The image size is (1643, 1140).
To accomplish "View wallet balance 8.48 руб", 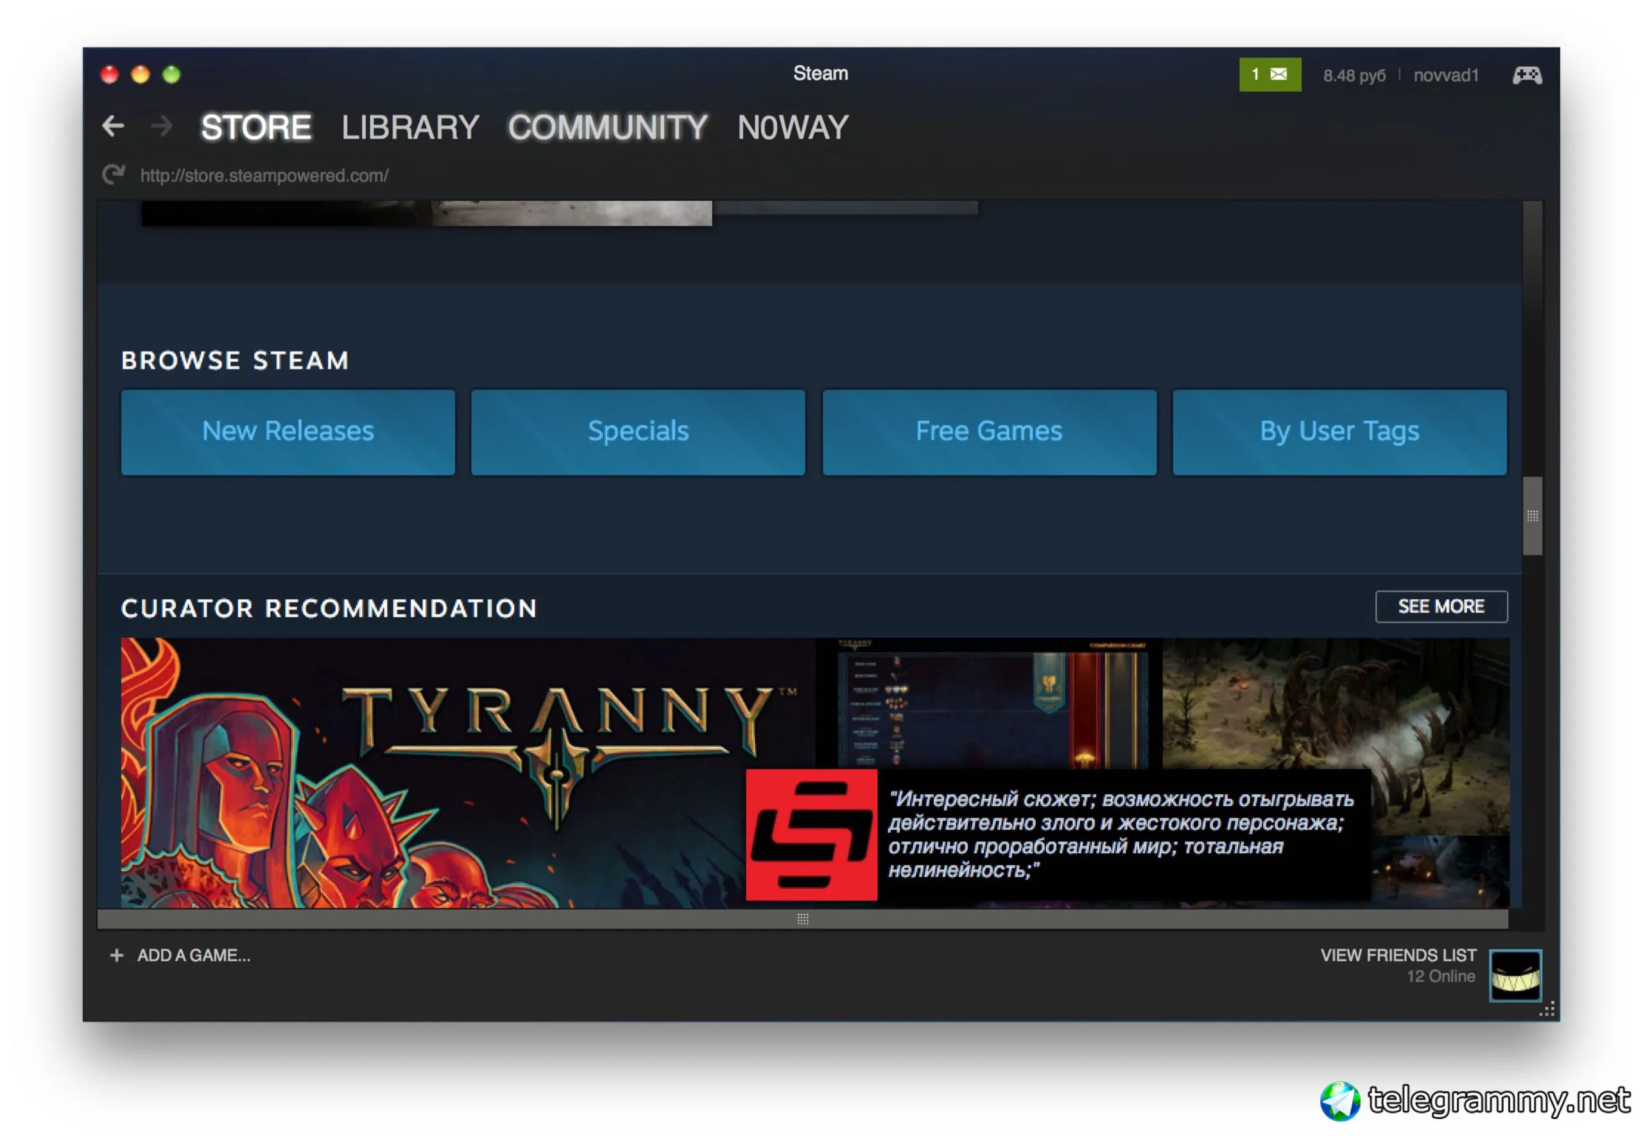I will 1354,75.
